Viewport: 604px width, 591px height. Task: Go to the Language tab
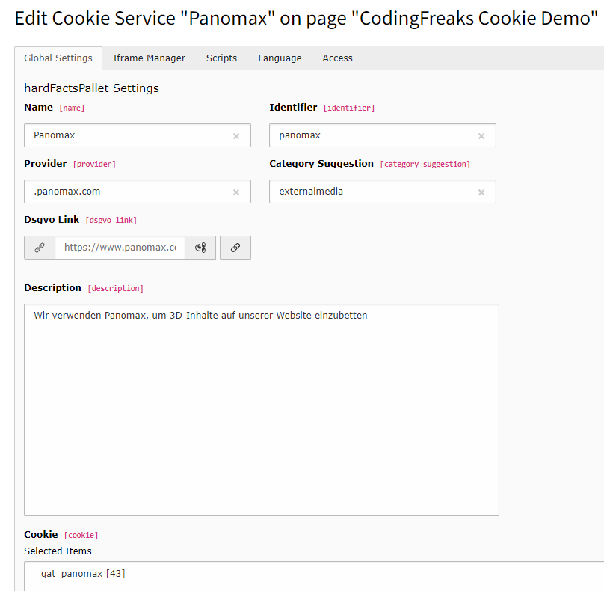coord(280,58)
